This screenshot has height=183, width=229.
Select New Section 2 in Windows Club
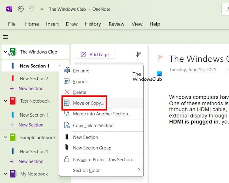click(34, 78)
